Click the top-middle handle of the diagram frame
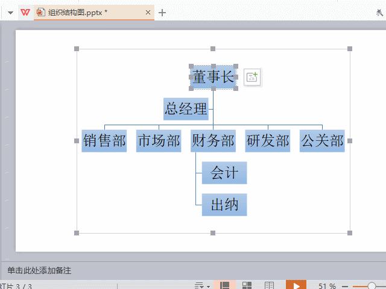 (x=213, y=49)
